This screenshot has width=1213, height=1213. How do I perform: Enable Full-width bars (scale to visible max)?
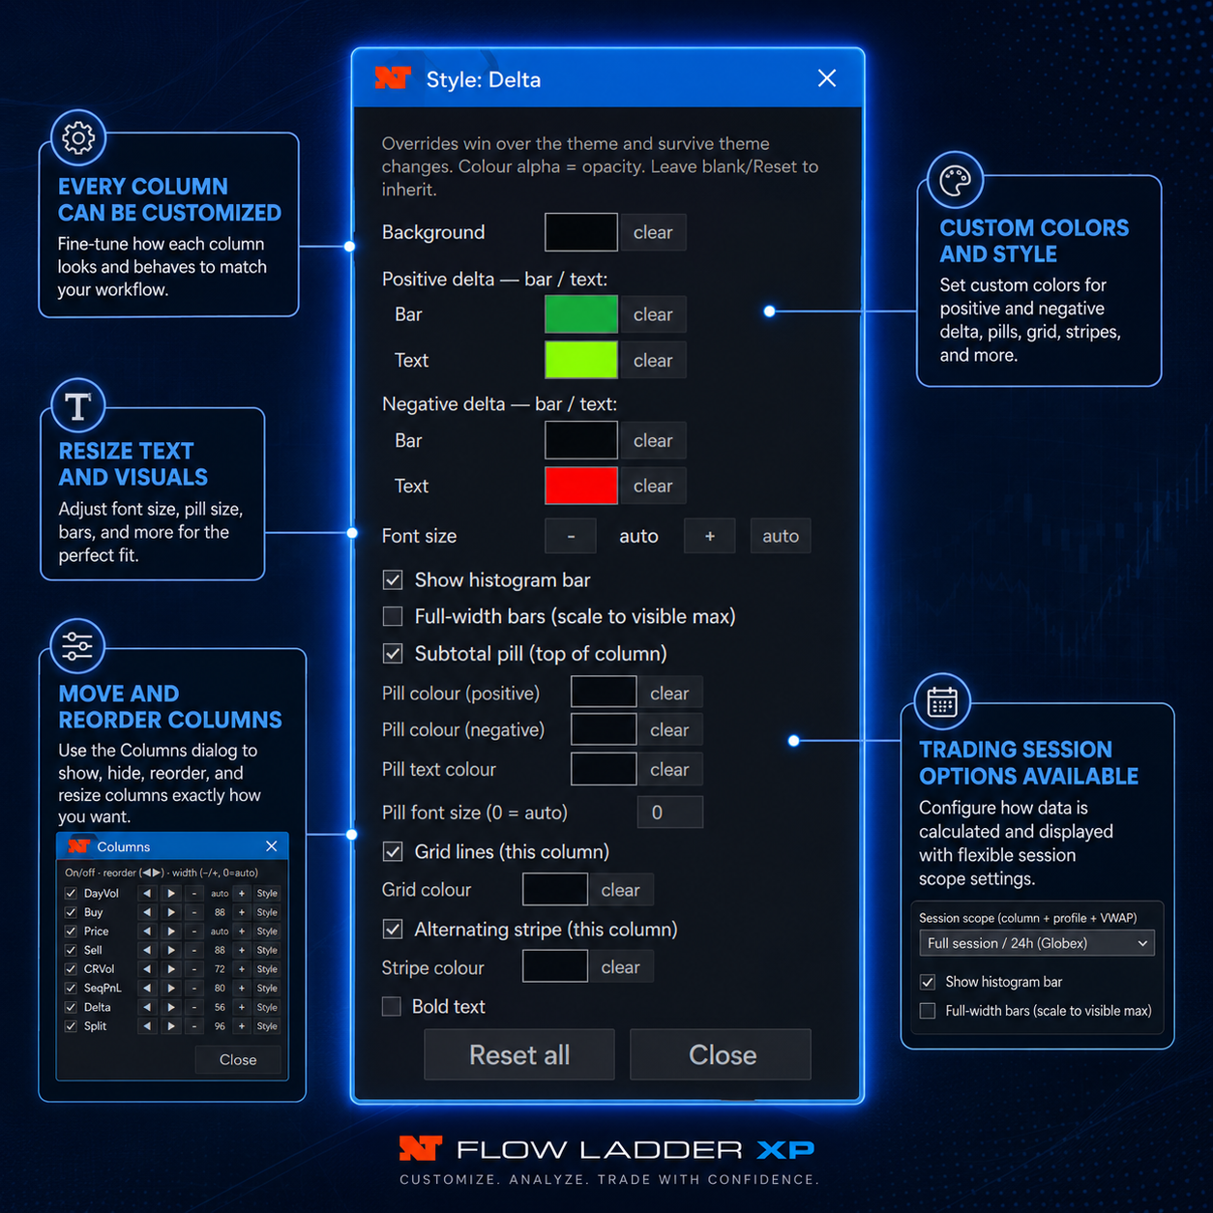(393, 616)
